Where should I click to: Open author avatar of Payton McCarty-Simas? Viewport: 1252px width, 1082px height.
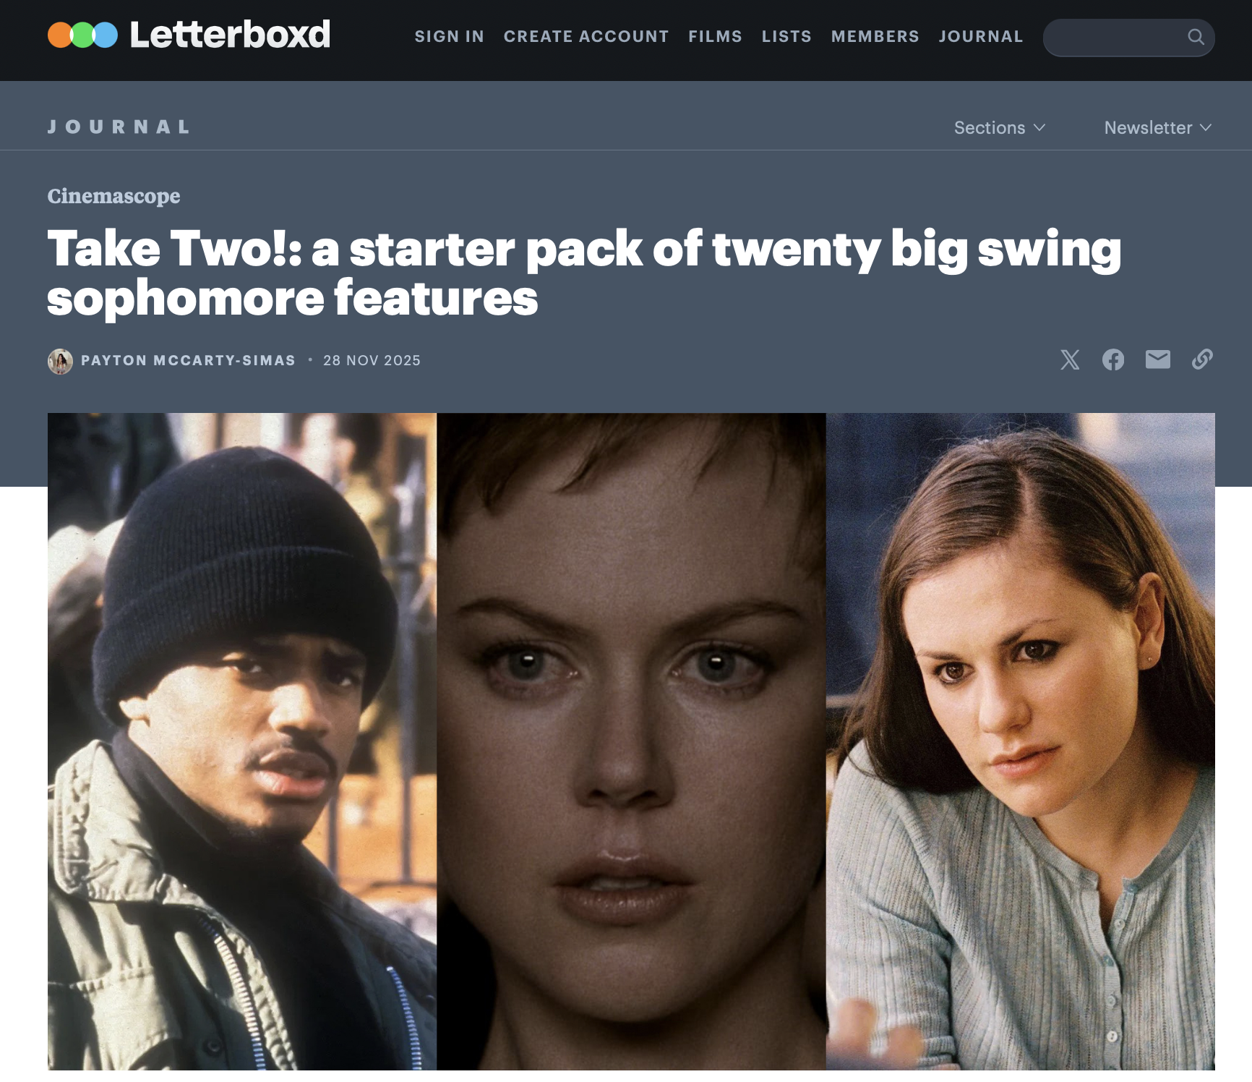(x=60, y=361)
